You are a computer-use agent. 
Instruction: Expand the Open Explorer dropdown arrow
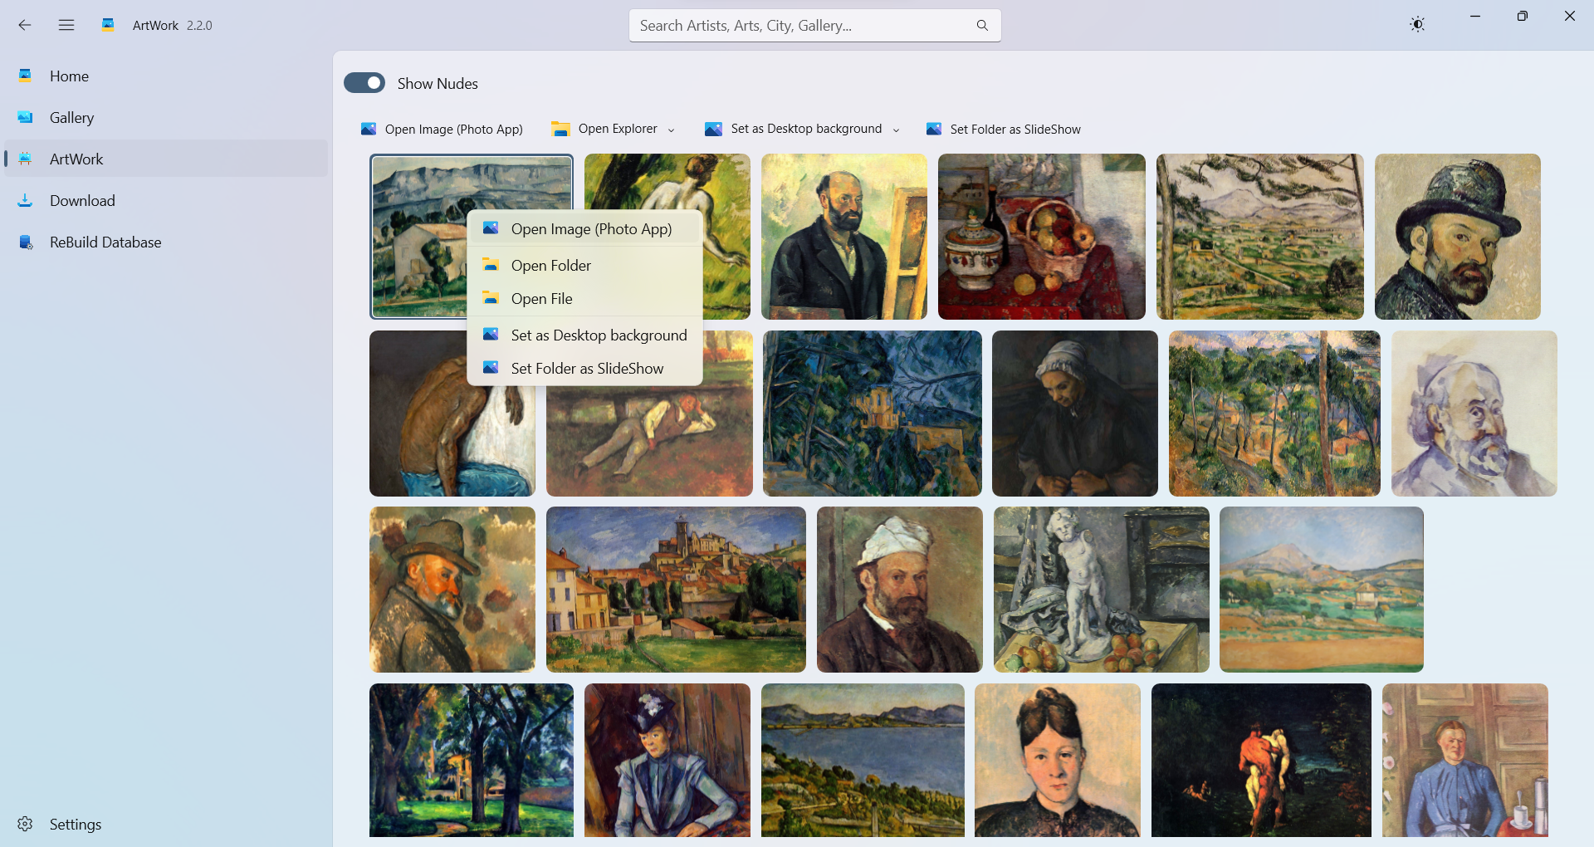(671, 130)
